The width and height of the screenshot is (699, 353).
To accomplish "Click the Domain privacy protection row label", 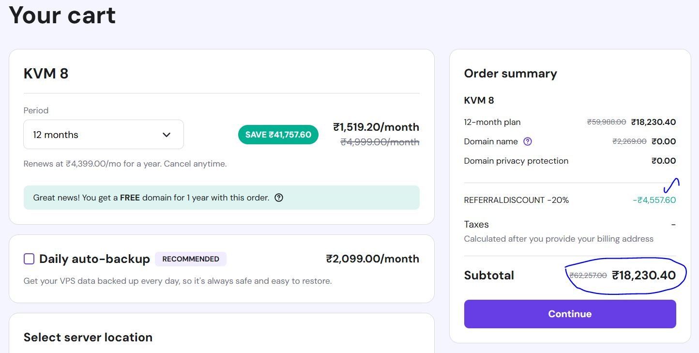I will click(516, 161).
